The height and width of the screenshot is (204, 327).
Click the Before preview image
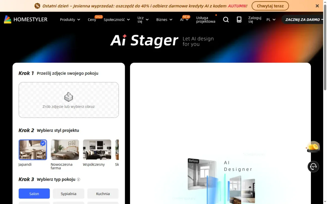click(202, 174)
